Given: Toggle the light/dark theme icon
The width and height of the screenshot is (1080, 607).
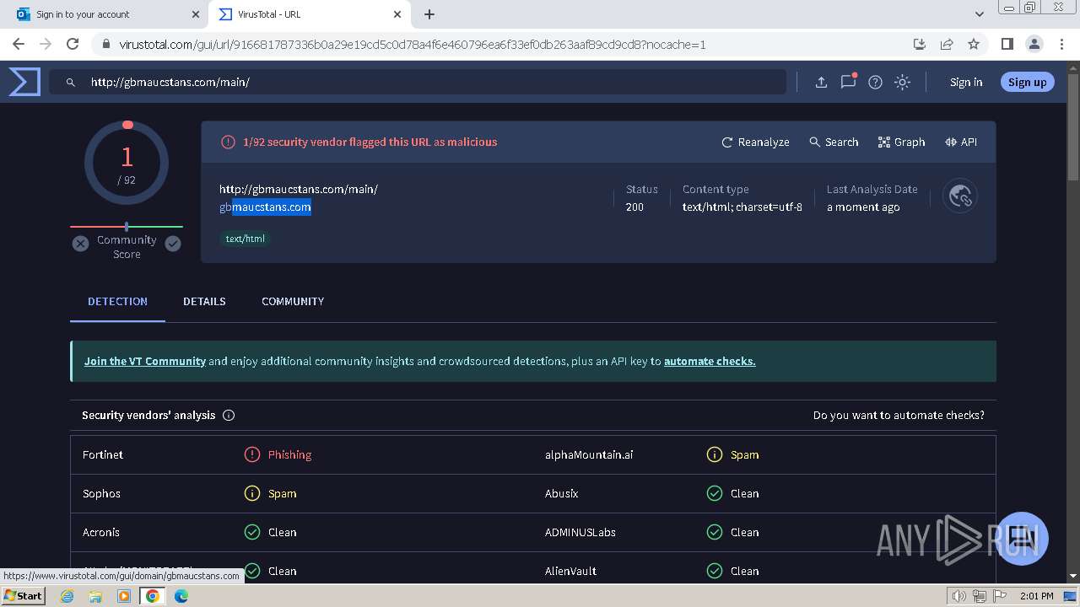Looking at the screenshot, I should pyautogui.click(x=903, y=82).
